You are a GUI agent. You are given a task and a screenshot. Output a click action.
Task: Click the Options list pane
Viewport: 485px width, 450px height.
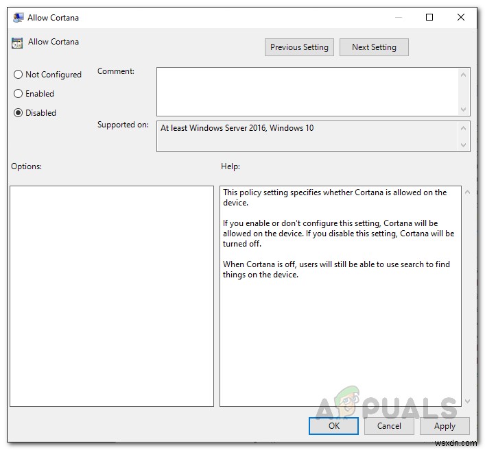112,296
